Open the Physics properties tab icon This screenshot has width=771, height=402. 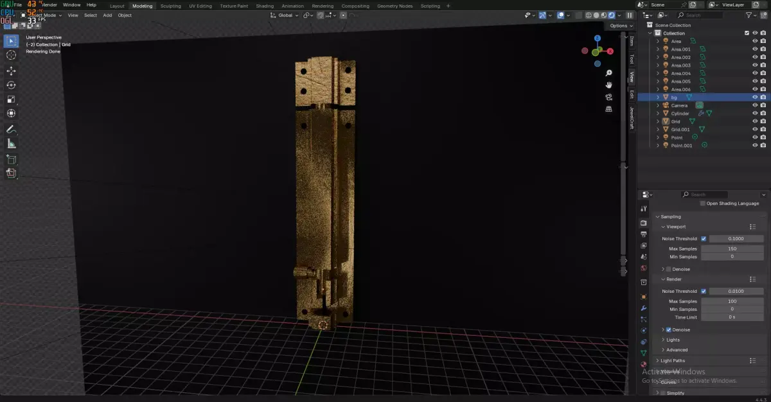click(x=644, y=331)
